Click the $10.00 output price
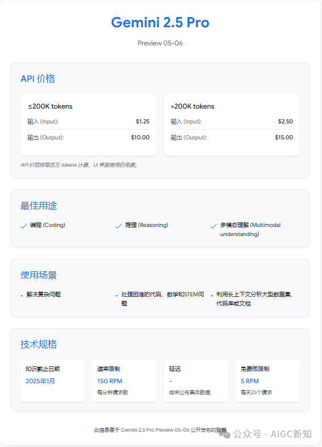This screenshot has height=447, width=322. tap(141, 138)
